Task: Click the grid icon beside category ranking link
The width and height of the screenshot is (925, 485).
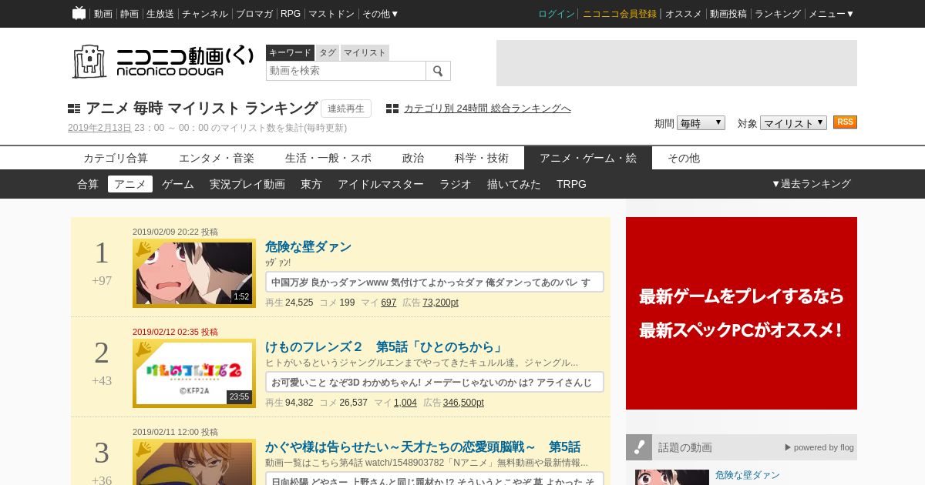Action: pyautogui.click(x=392, y=109)
